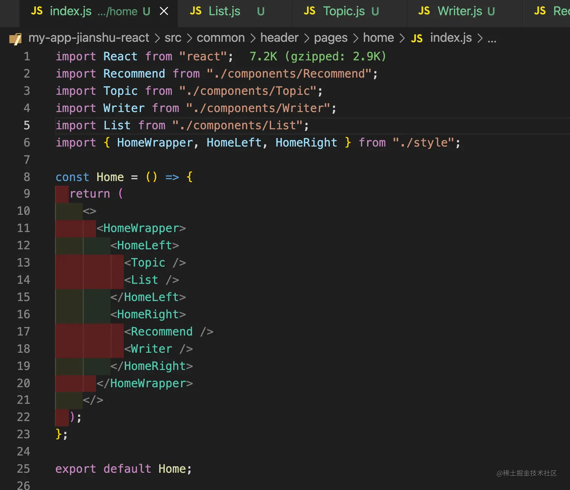The image size is (570, 490).
Task: Click the index.js breadcrumb item
Action: (451, 38)
